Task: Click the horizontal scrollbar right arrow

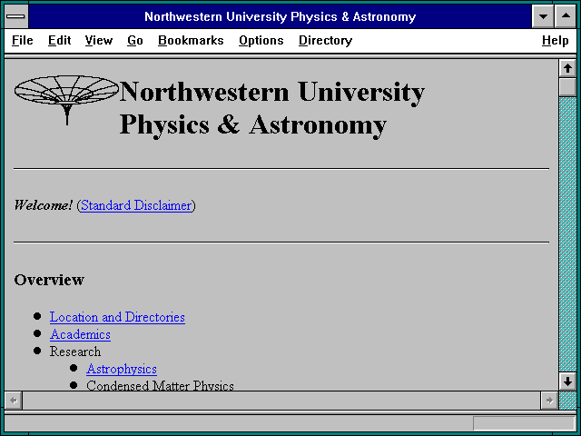Action: click(549, 401)
